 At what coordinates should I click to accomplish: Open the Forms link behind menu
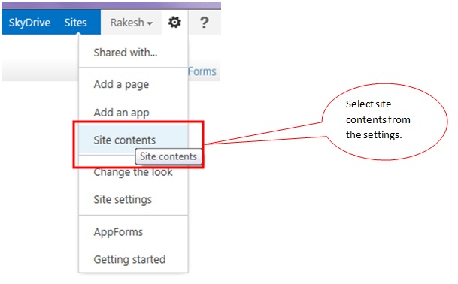pos(202,71)
